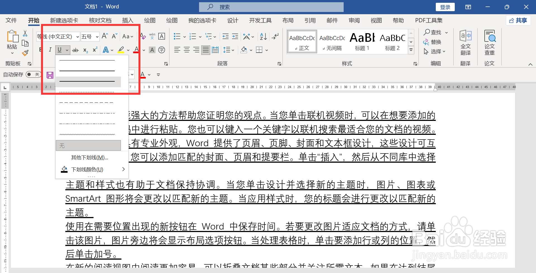Sort text with the A-Z sort icon
The width and height of the screenshot is (536, 273).
click(263, 36)
